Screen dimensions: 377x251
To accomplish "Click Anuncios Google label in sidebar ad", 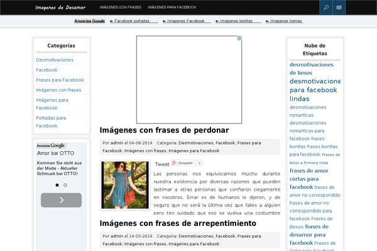I will (51, 146).
